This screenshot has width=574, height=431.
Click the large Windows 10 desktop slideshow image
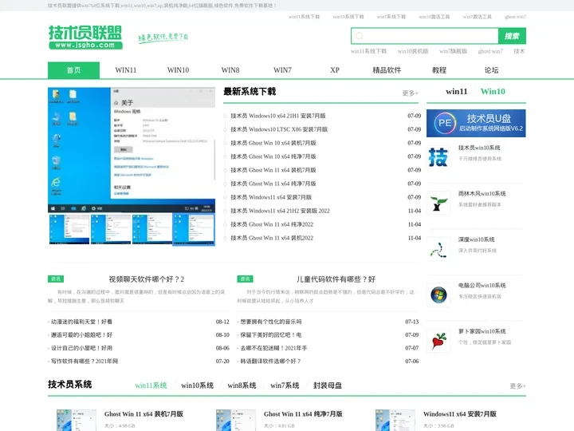click(x=132, y=150)
